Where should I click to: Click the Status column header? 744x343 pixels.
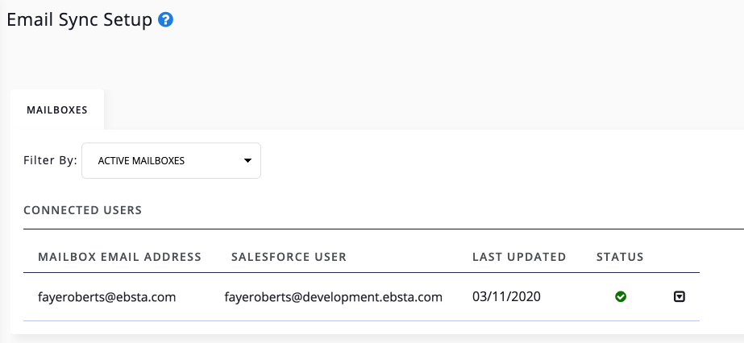tap(620, 257)
